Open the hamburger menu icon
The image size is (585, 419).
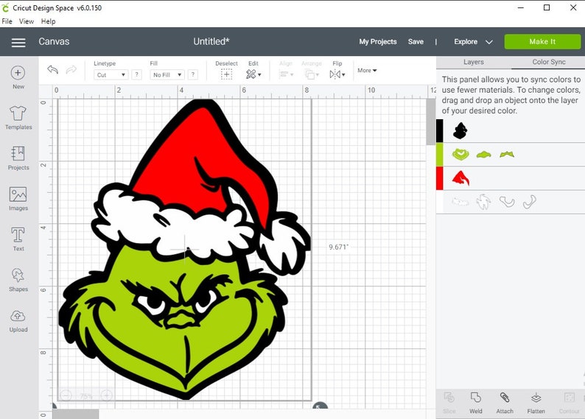click(18, 43)
